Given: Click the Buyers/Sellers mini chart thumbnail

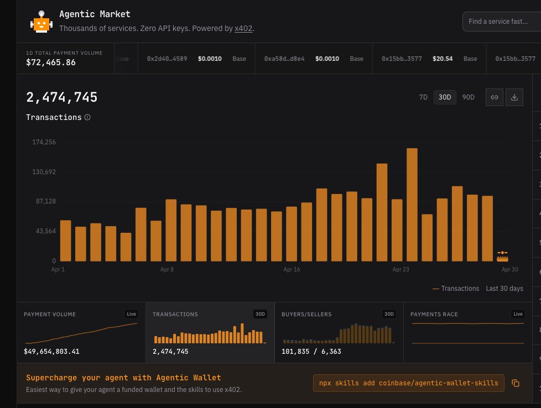Looking at the screenshot, I should pos(339,333).
